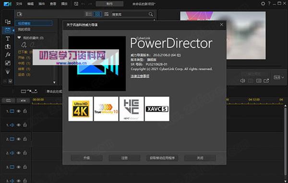
Task: Select video track 1 icon
Action: 12,111
